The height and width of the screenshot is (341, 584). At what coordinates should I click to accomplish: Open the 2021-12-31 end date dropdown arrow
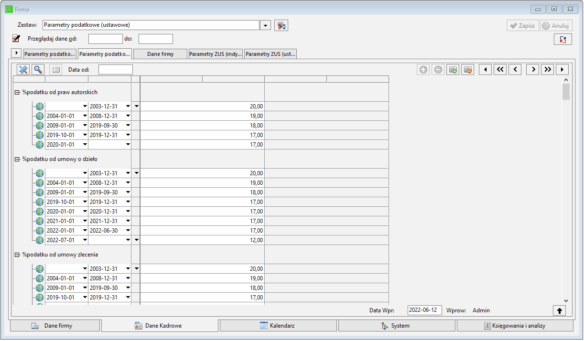click(x=128, y=221)
